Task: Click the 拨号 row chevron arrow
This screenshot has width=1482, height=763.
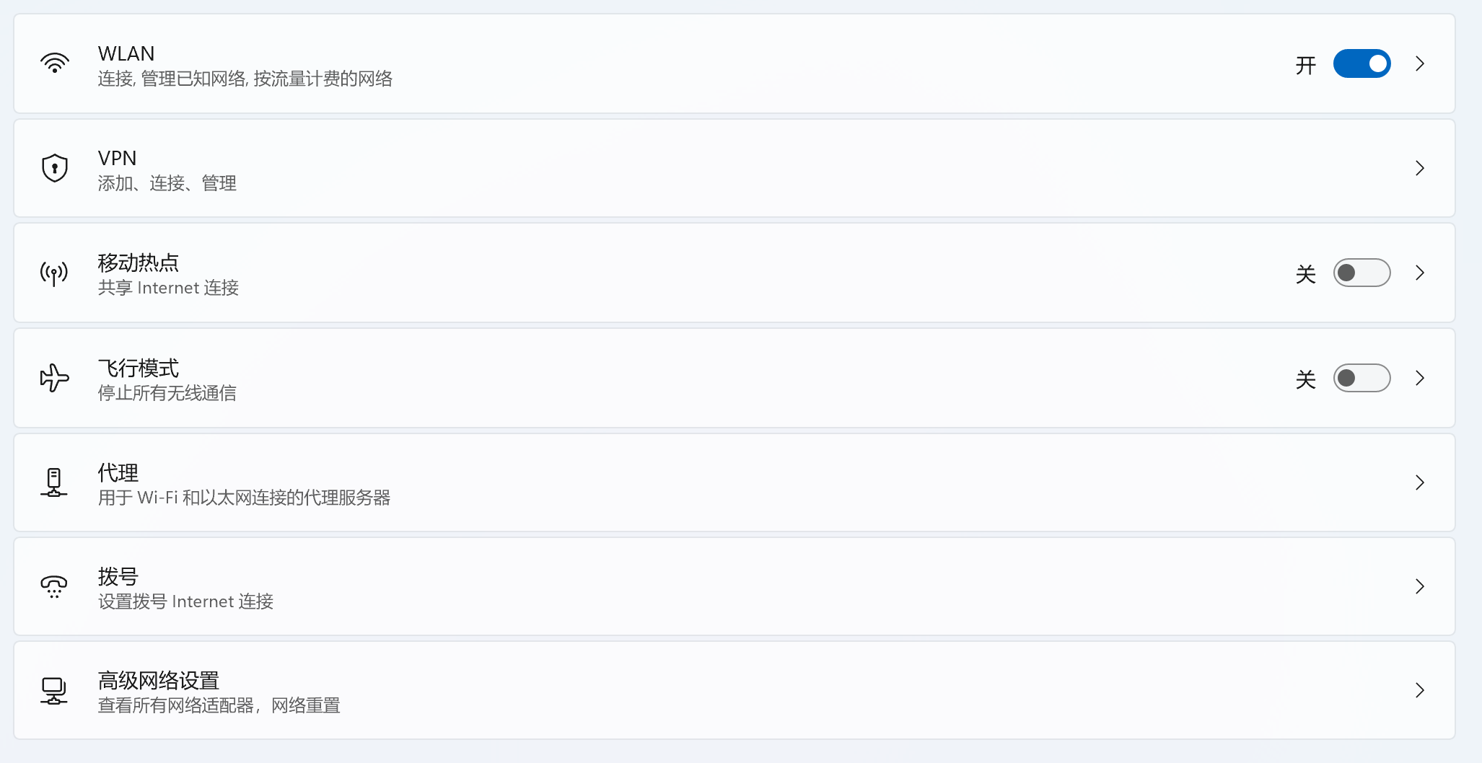Action: click(x=1420, y=586)
